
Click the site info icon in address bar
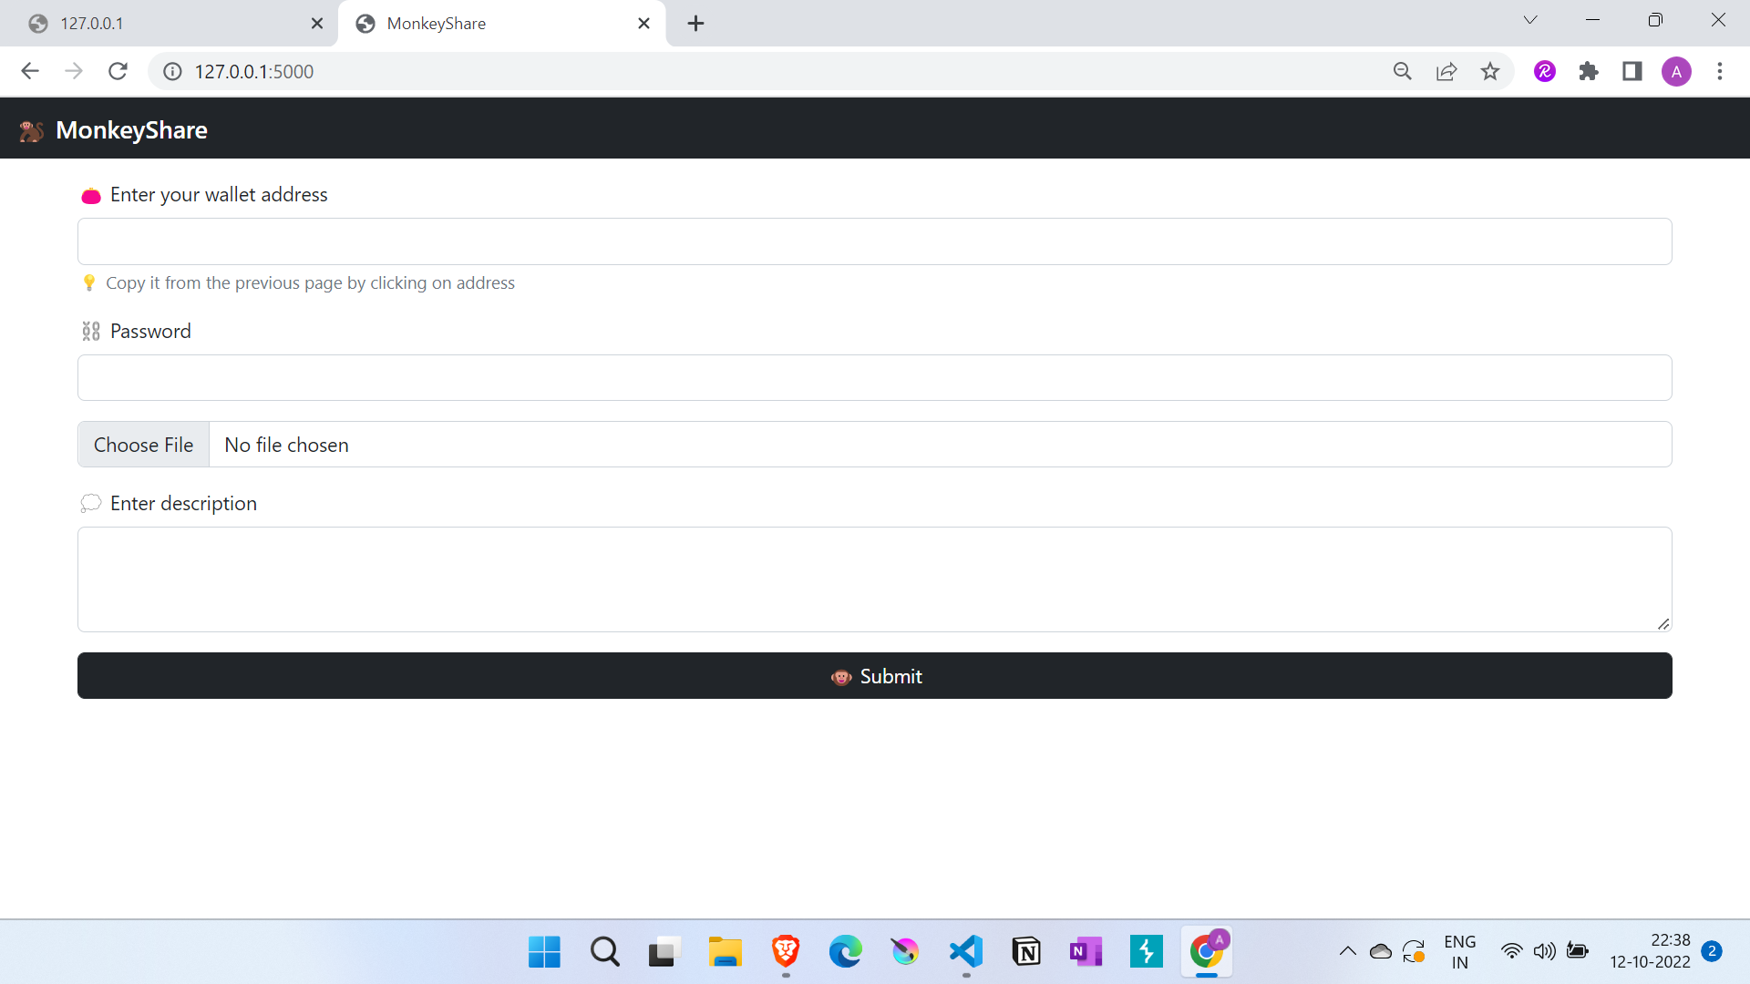coord(171,71)
